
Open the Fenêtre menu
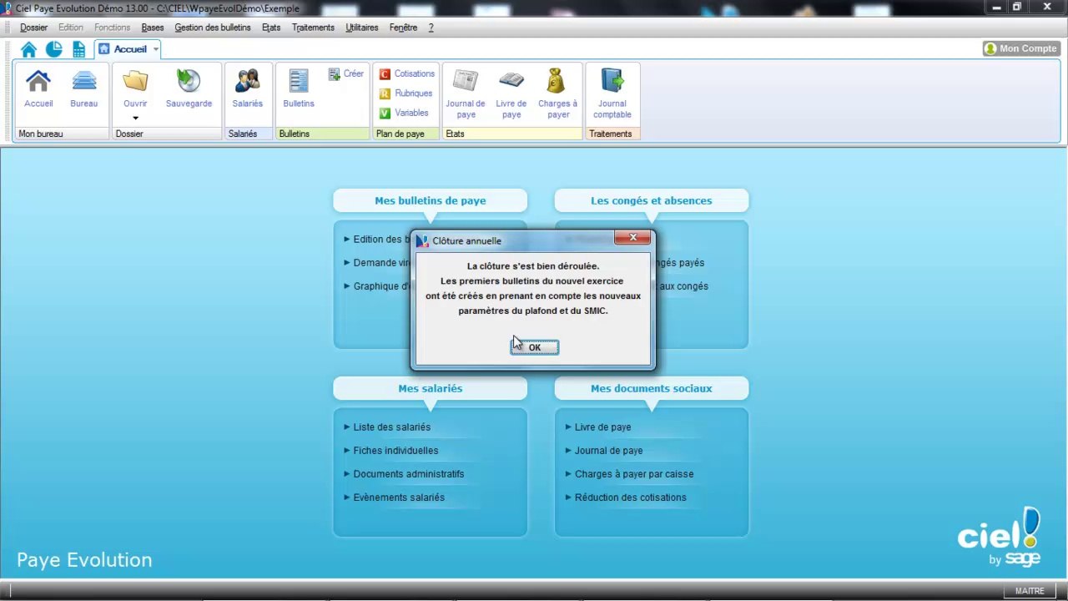tap(403, 28)
